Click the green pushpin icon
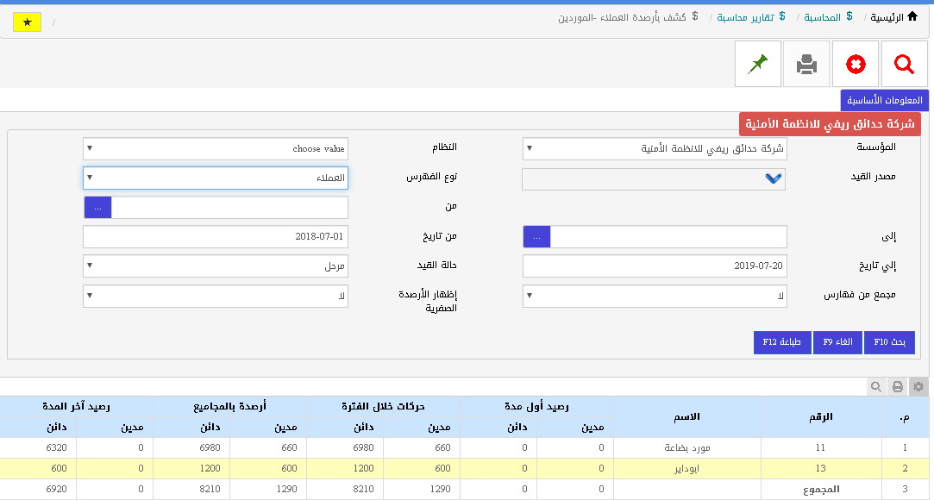Screen dimensions: 934x500 click(x=758, y=64)
